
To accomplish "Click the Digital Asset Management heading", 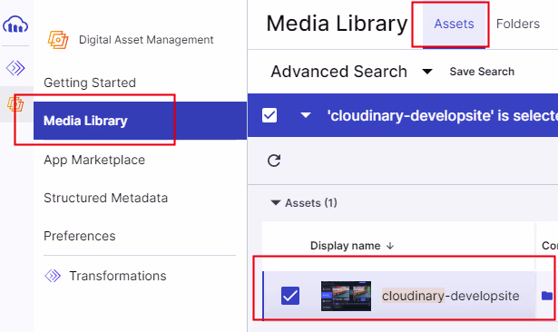I will 146,40.
